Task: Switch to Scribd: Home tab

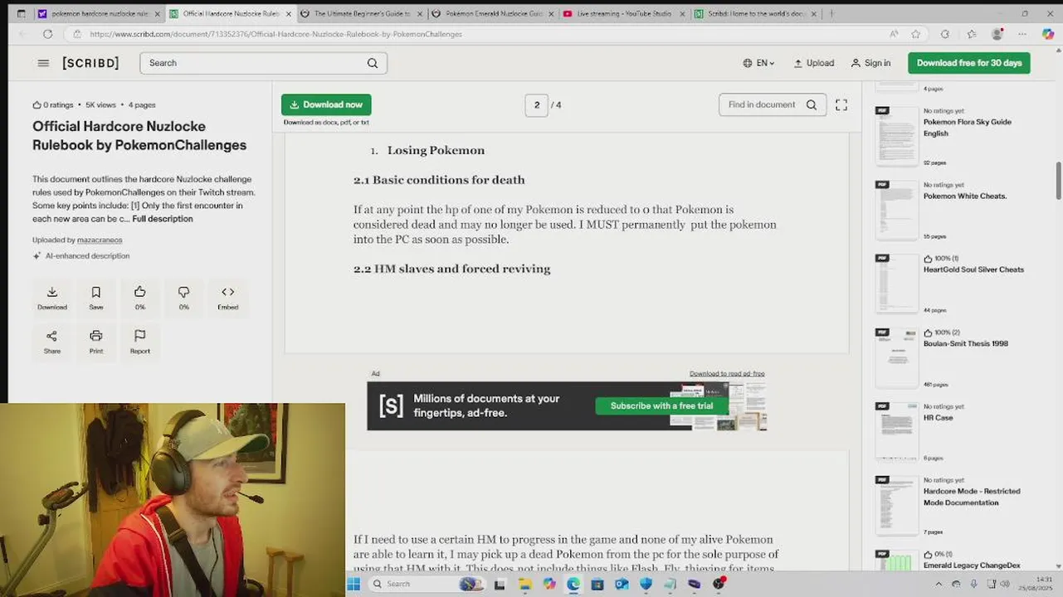Action: pyautogui.click(x=754, y=14)
